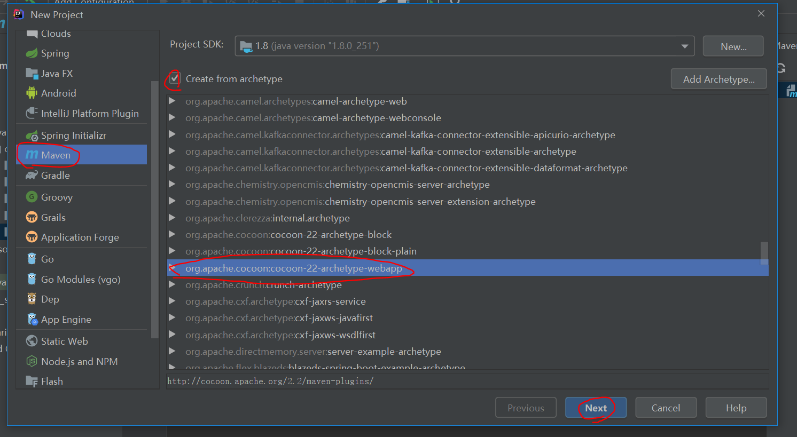Click the Gradle elephant icon
The height and width of the screenshot is (437, 797).
(32, 176)
